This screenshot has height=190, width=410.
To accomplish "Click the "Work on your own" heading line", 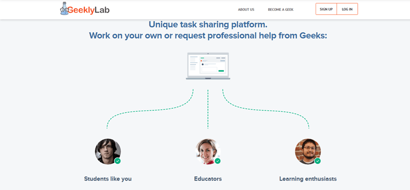I will click(208, 36).
